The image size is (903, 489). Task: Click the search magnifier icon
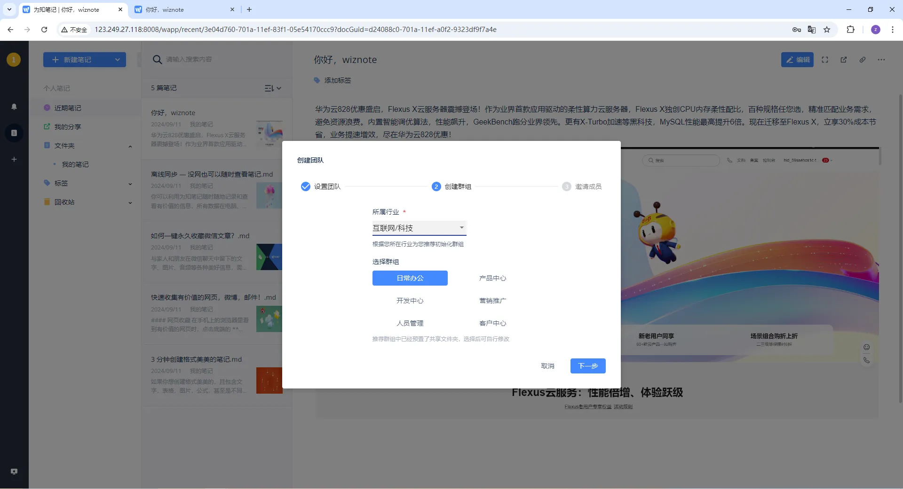click(158, 60)
